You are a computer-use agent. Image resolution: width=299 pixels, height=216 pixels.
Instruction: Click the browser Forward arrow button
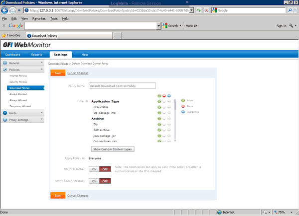12,10
